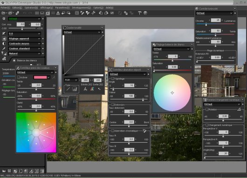Click pink segment in the fine color hue map
This screenshot has width=247, height=178.
(x=48, y=132)
